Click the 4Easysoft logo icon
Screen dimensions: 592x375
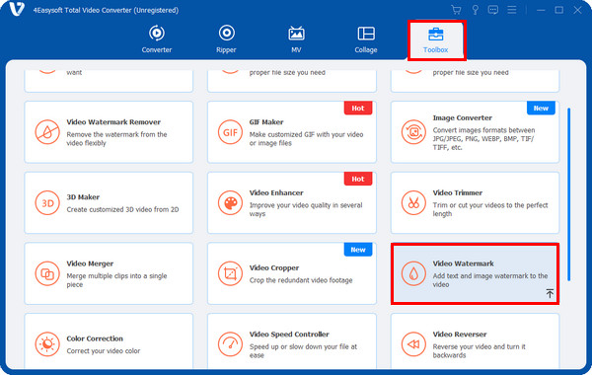17,9
